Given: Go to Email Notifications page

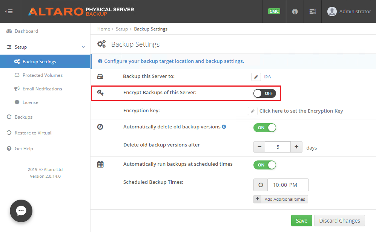Looking at the screenshot, I should click(x=42, y=89).
